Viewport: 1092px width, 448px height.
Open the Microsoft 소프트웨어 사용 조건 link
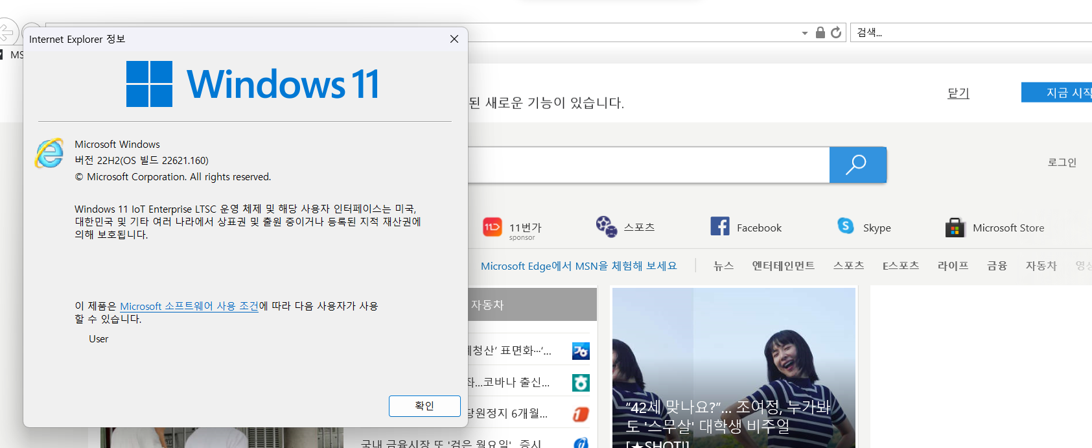click(x=189, y=306)
